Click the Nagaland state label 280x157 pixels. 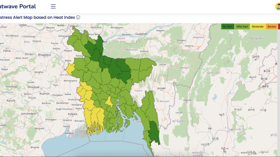(198, 38)
